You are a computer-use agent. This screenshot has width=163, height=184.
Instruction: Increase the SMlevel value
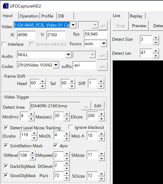coord(32,153)
